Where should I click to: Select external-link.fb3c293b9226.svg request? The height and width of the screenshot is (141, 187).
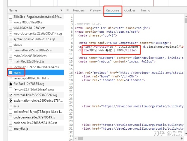35,95
